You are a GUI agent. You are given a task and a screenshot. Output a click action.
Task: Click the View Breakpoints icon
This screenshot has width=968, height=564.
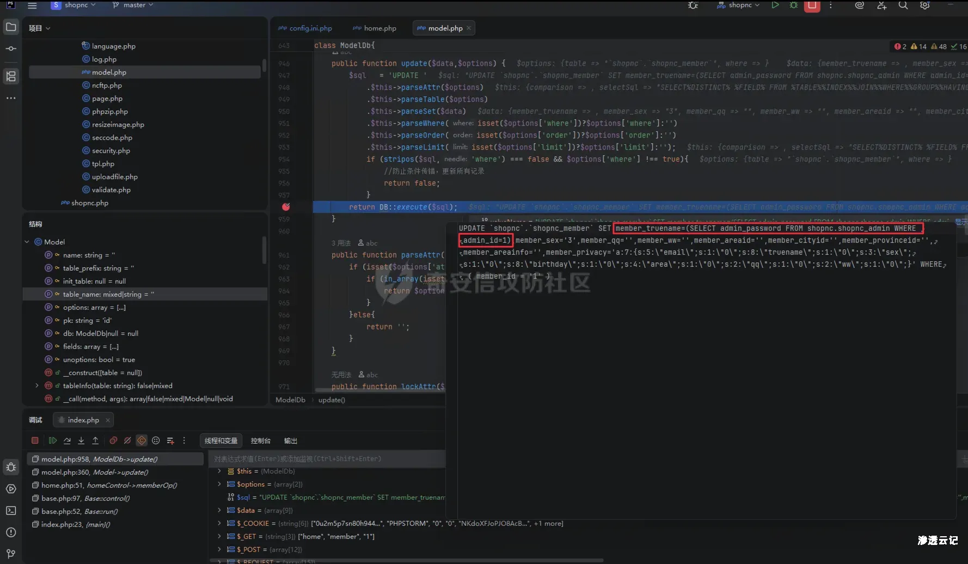[113, 440]
